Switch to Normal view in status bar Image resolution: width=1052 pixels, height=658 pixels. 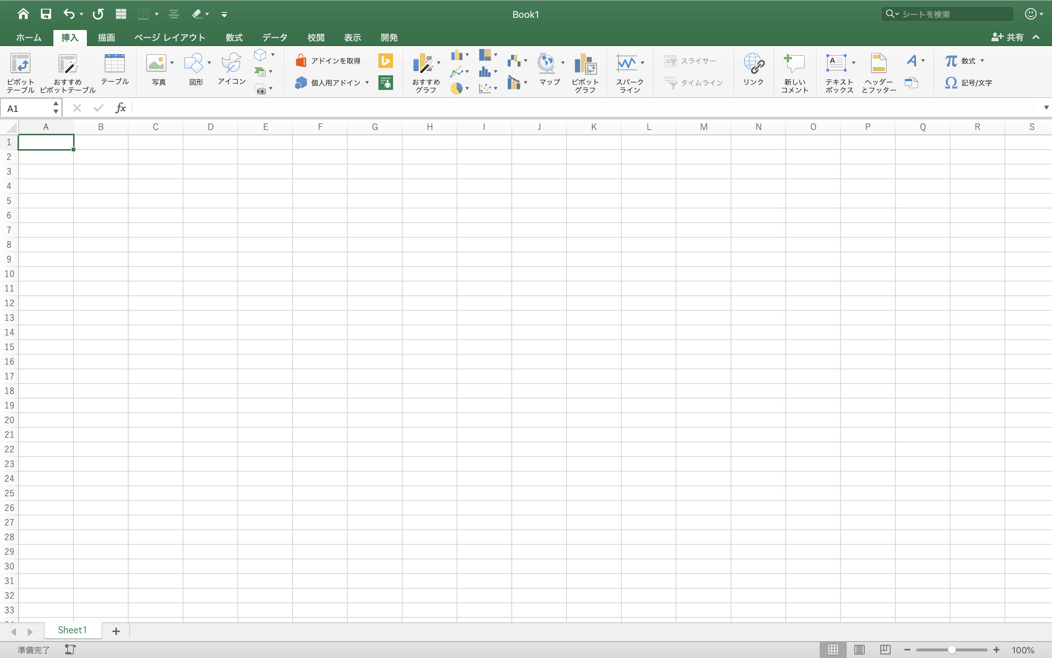[x=833, y=649]
